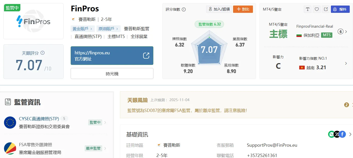The image size is (353, 158).
Task: Click the Seychelles FSA flag logo
Action: tap(10, 148)
